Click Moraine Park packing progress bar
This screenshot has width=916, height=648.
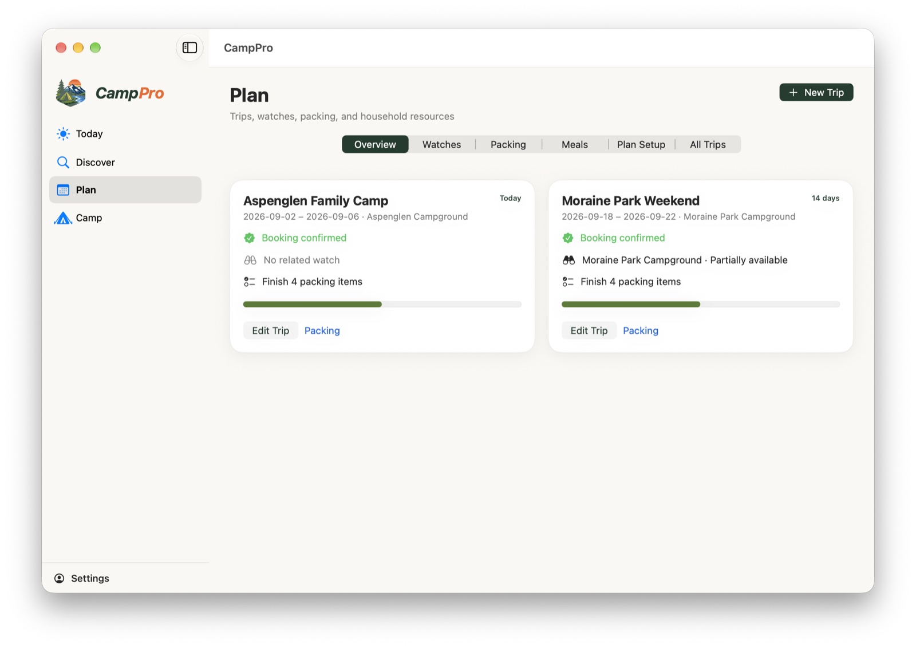pos(700,305)
